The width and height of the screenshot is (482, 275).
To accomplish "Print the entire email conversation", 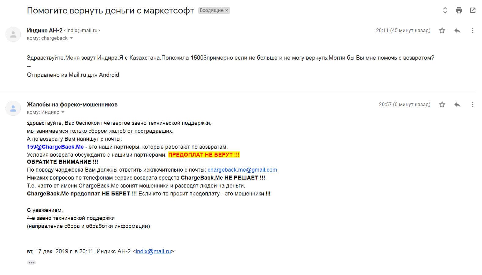I will [x=459, y=10].
